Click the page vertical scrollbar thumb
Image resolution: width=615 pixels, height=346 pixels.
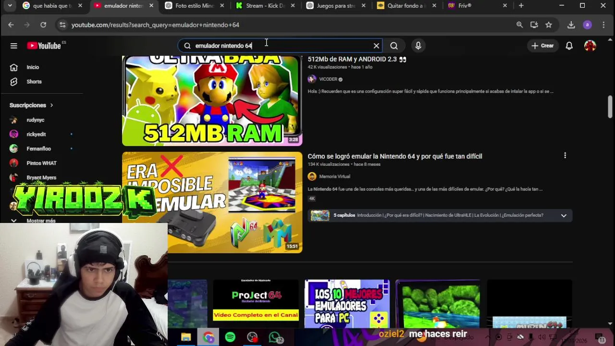tap(610, 107)
